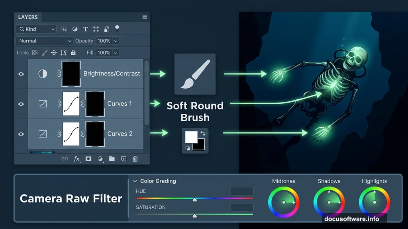Open the Layers panel menu
Screen dimensions: 408x229
[145, 17]
